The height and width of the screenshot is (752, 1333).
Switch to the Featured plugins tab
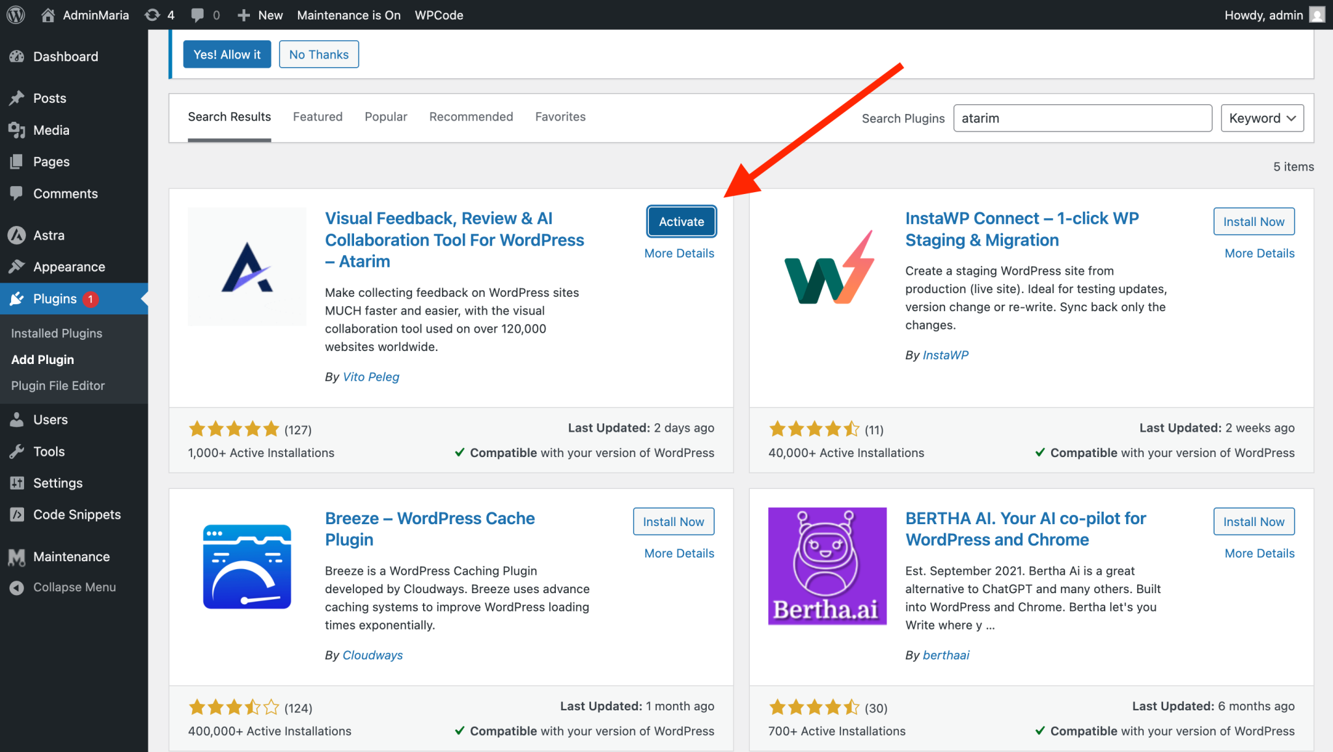tap(317, 117)
